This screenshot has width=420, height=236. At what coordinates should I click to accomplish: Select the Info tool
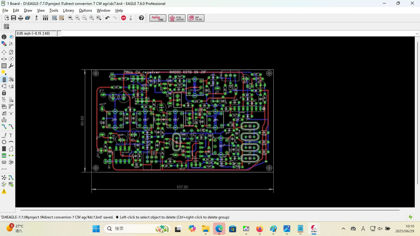(x=4, y=37)
